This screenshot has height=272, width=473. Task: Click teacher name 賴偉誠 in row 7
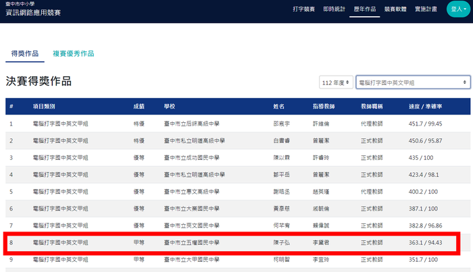(321, 225)
